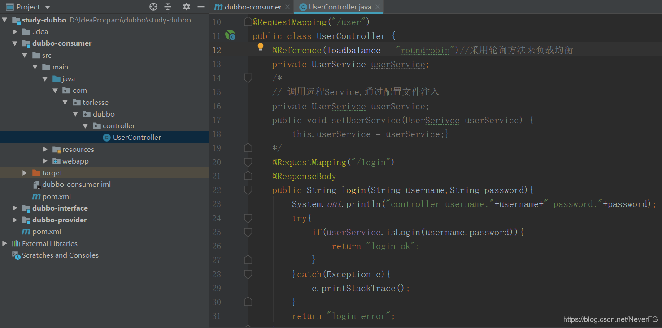Click the External Libraries icon

[16, 243]
